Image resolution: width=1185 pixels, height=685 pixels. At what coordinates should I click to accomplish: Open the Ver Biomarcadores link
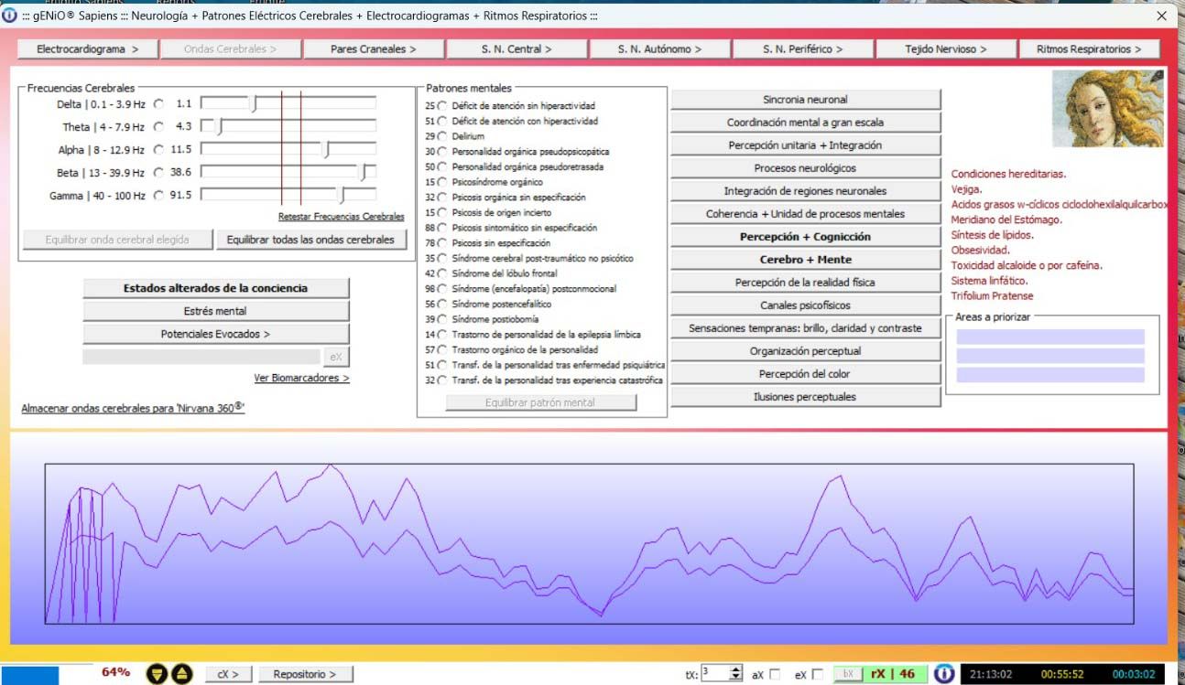[x=302, y=378]
